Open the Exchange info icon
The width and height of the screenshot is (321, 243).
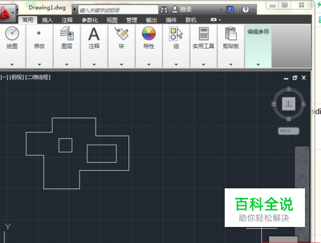coord(230,10)
